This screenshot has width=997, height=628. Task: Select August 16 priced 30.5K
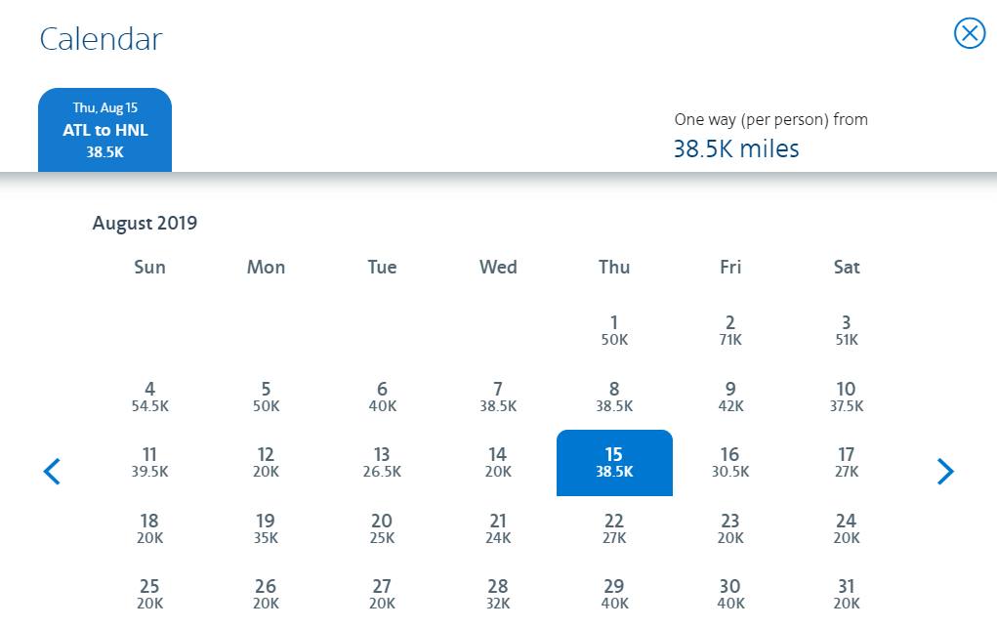click(730, 463)
